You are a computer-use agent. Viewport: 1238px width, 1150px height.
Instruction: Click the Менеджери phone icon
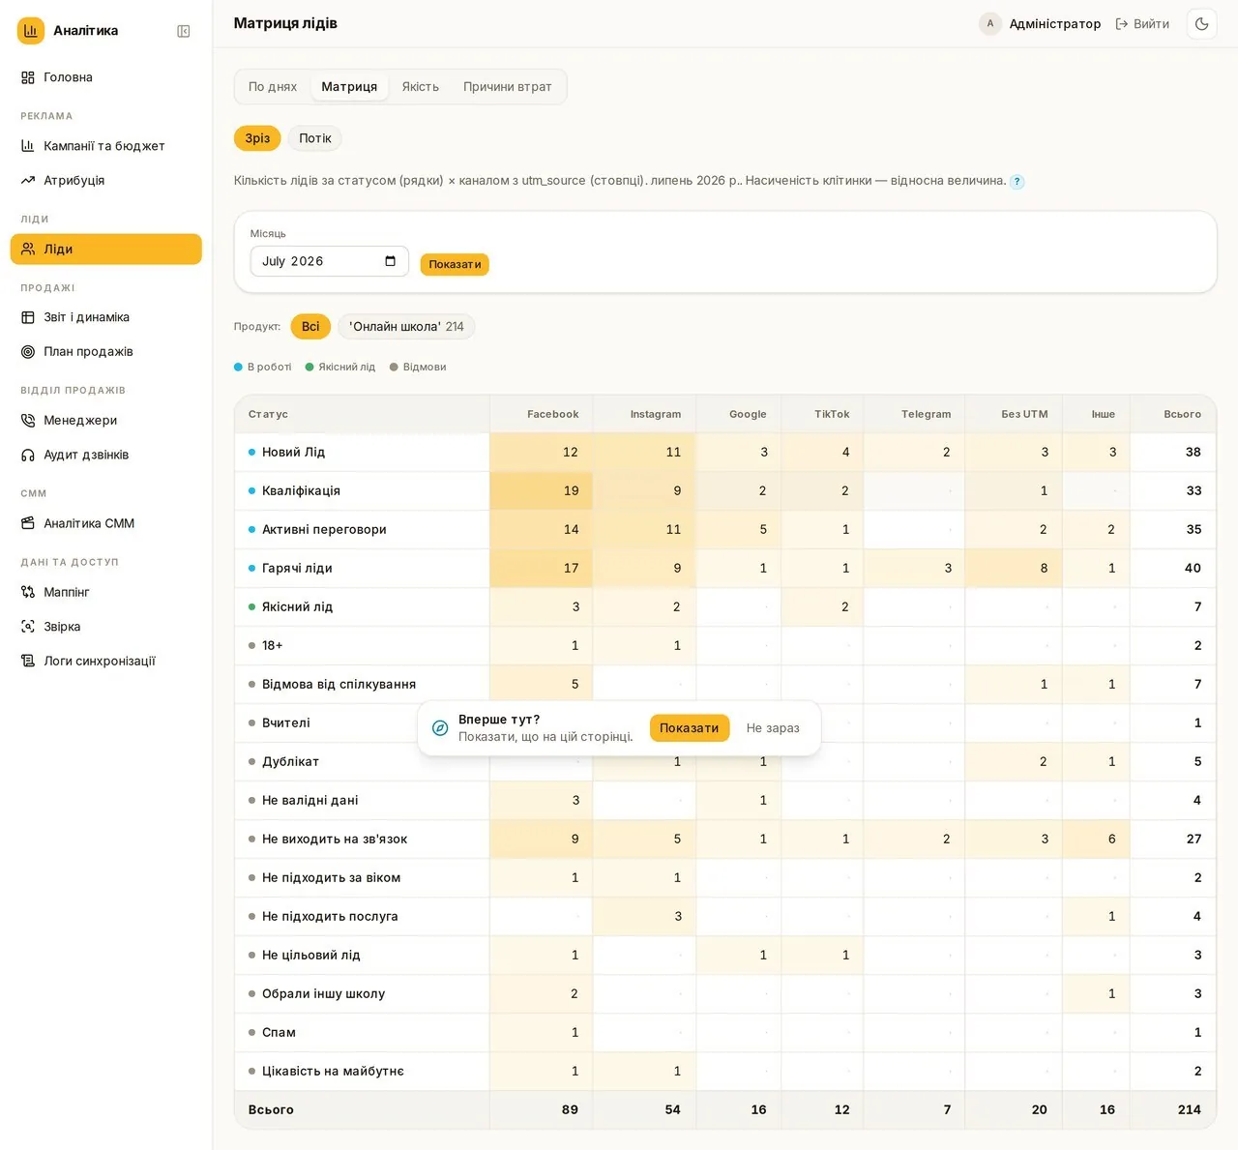(x=28, y=420)
